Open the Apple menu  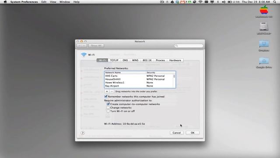point(5,2)
